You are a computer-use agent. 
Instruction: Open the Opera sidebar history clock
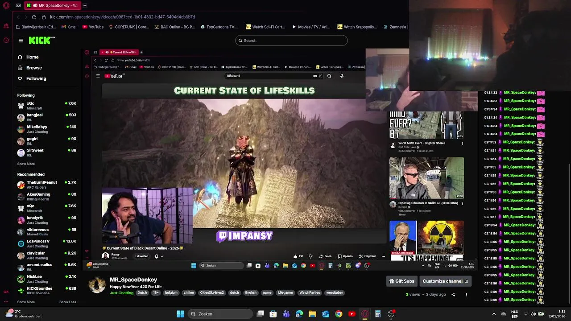click(6, 40)
